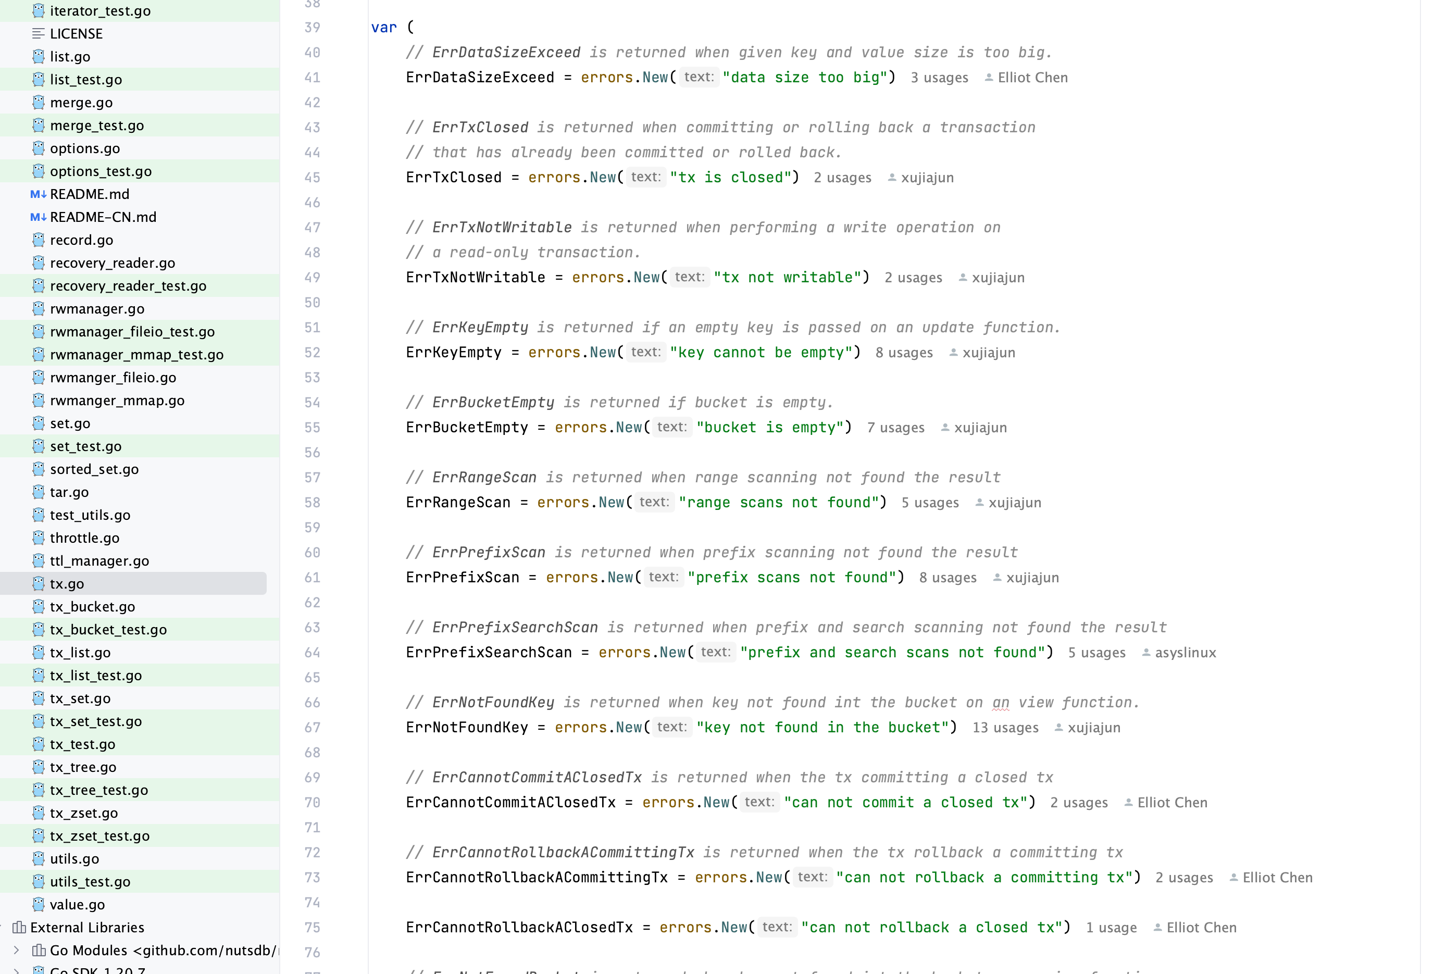Click the library icon beside Go Modules
Viewport: 1446px width, 974px height.
pyautogui.click(x=39, y=950)
